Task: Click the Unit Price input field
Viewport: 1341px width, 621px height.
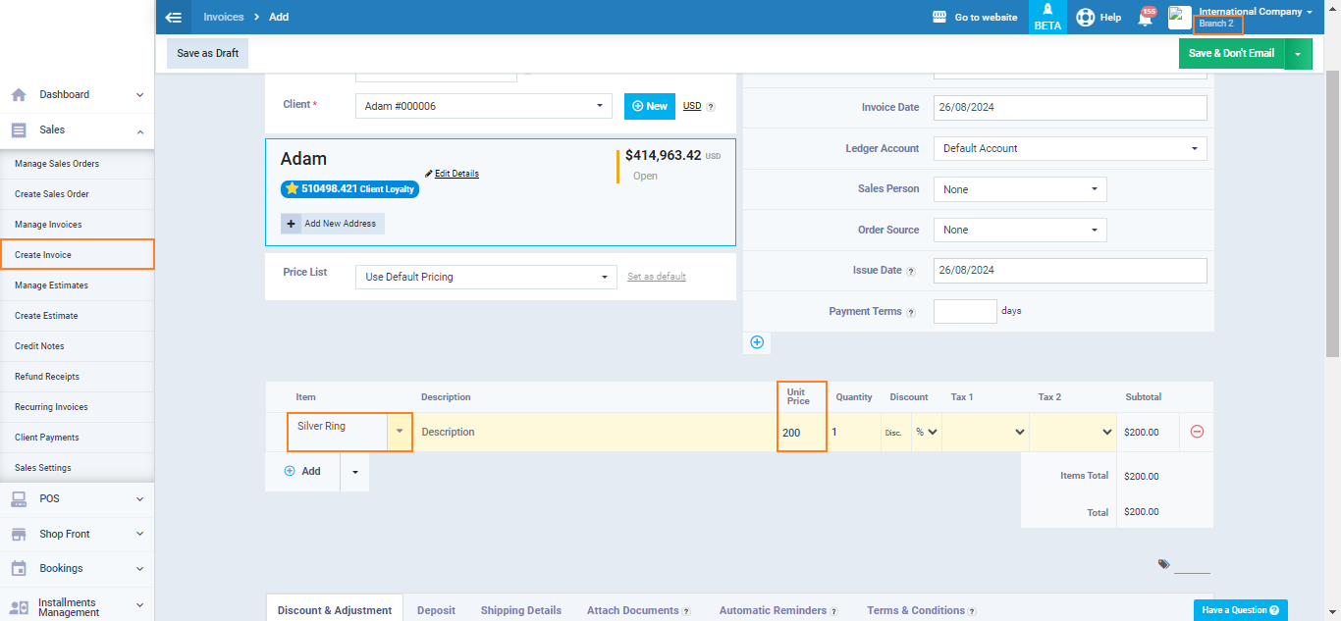Action: 801,432
